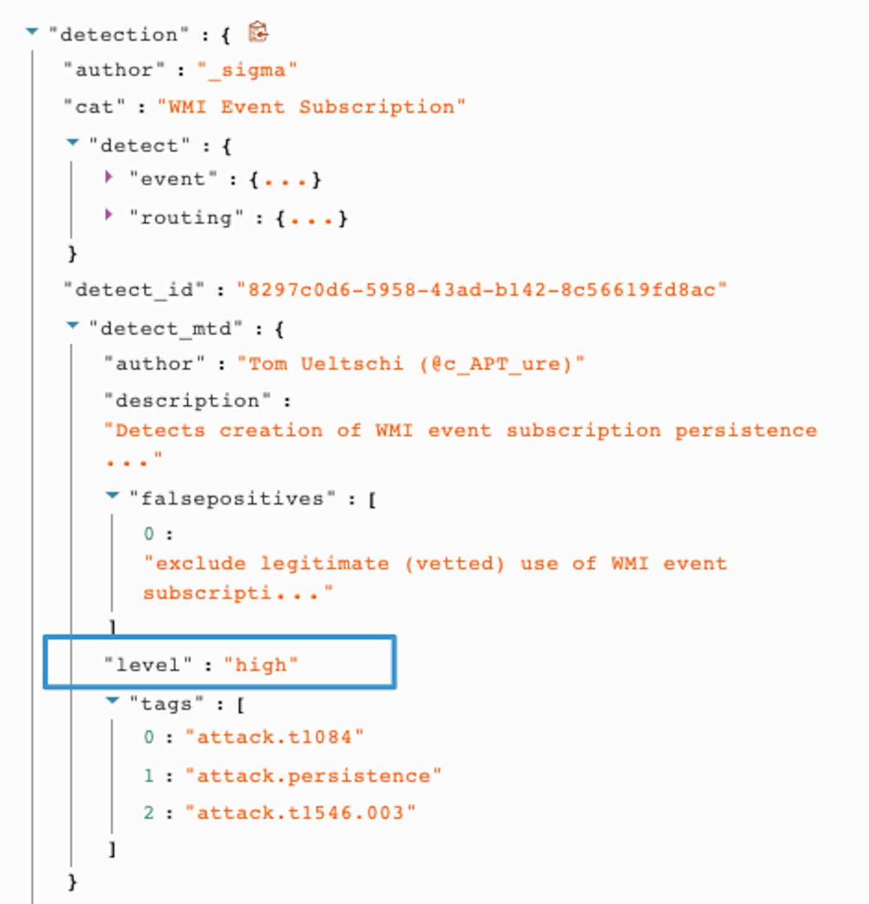869x904 pixels.
Task: Click the clipboard copy icon beside detection
Action: coord(258,32)
